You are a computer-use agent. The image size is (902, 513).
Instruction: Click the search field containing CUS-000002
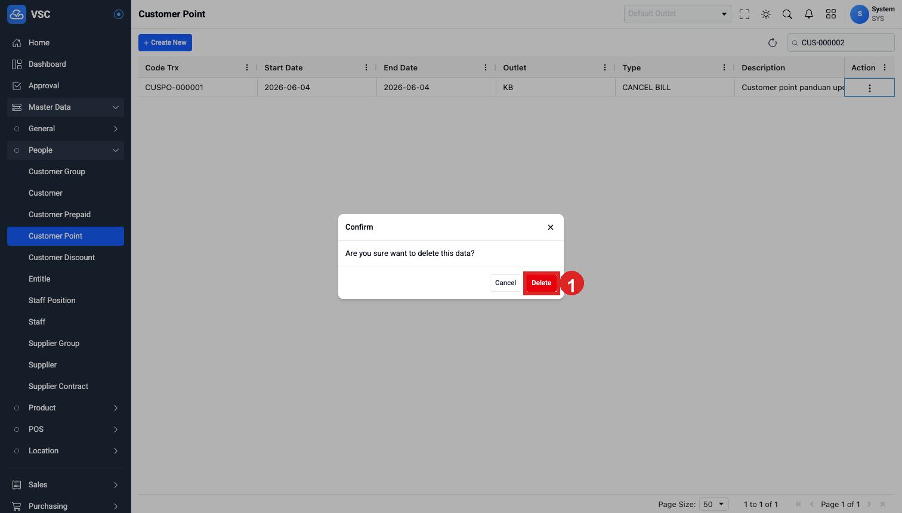point(841,43)
